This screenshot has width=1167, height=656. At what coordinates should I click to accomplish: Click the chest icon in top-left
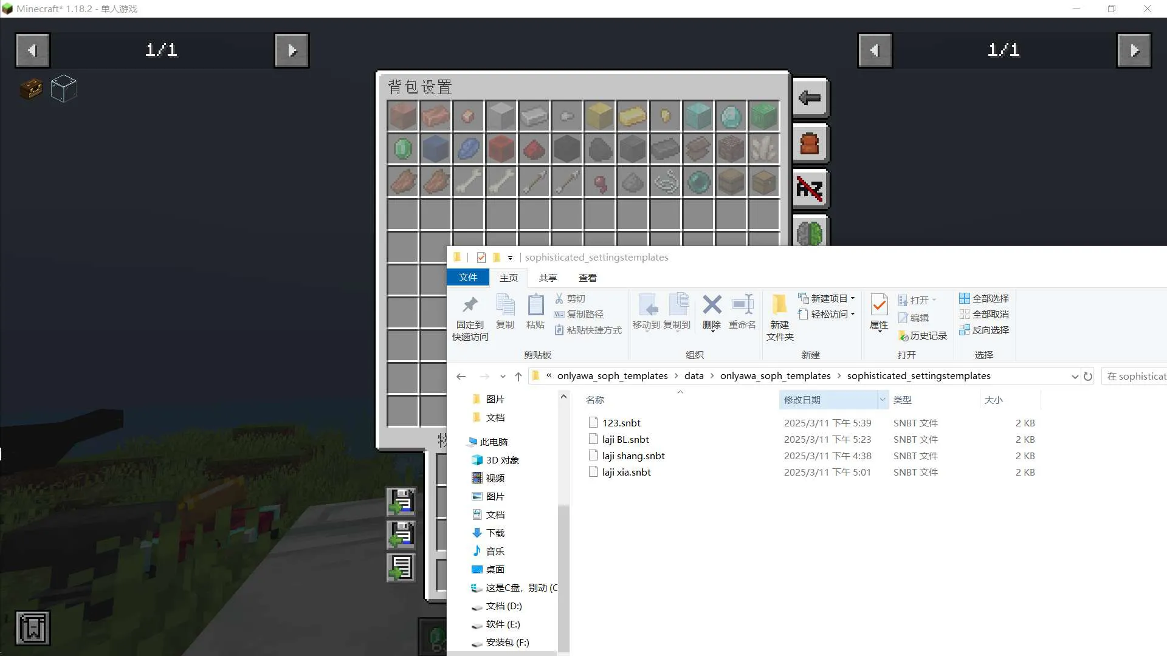pyautogui.click(x=31, y=89)
